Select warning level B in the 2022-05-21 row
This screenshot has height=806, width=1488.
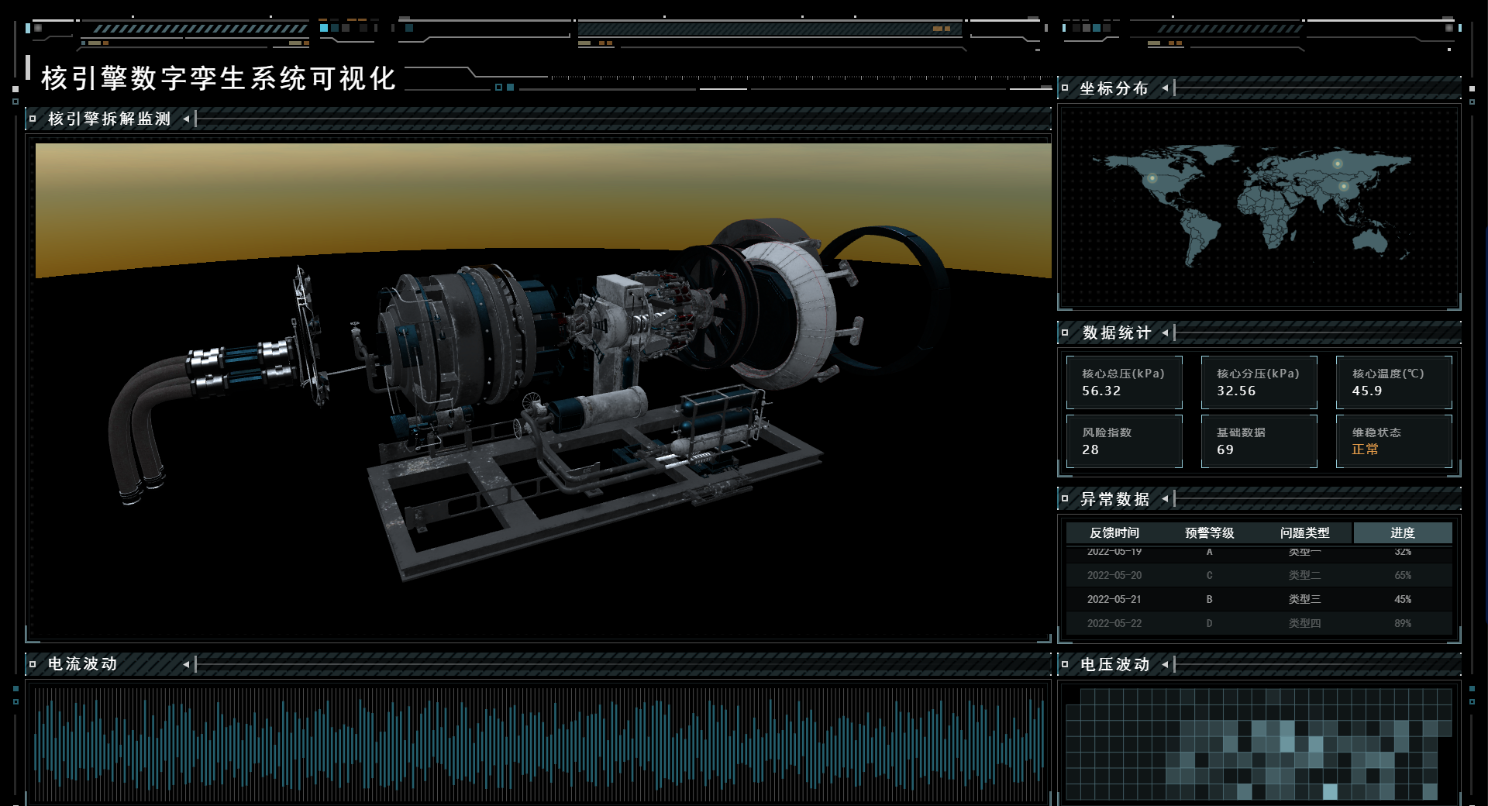[1209, 600]
